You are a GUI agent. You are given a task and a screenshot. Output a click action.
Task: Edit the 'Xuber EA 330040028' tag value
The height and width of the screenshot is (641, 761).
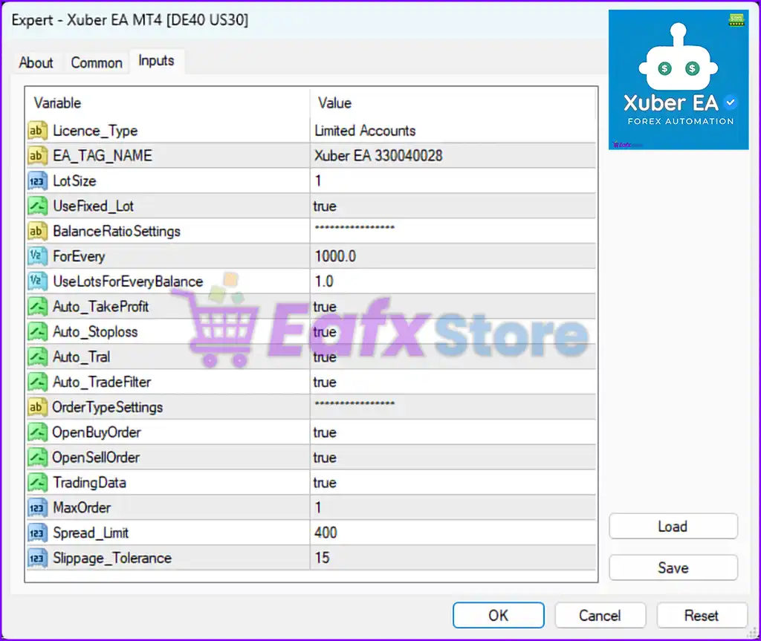[x=453, y=156]
